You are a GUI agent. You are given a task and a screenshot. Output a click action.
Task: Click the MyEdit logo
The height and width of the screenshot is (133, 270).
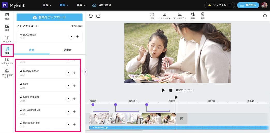click(13, 5)
